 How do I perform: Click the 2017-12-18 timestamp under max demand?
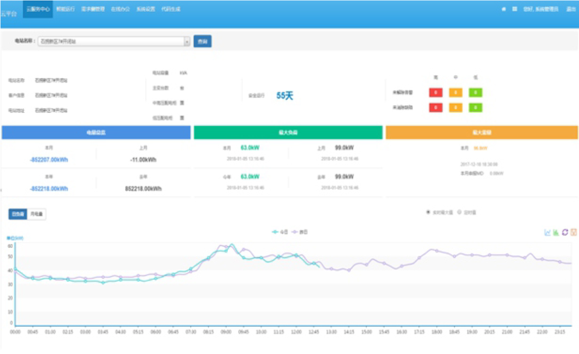click(479, 164)
